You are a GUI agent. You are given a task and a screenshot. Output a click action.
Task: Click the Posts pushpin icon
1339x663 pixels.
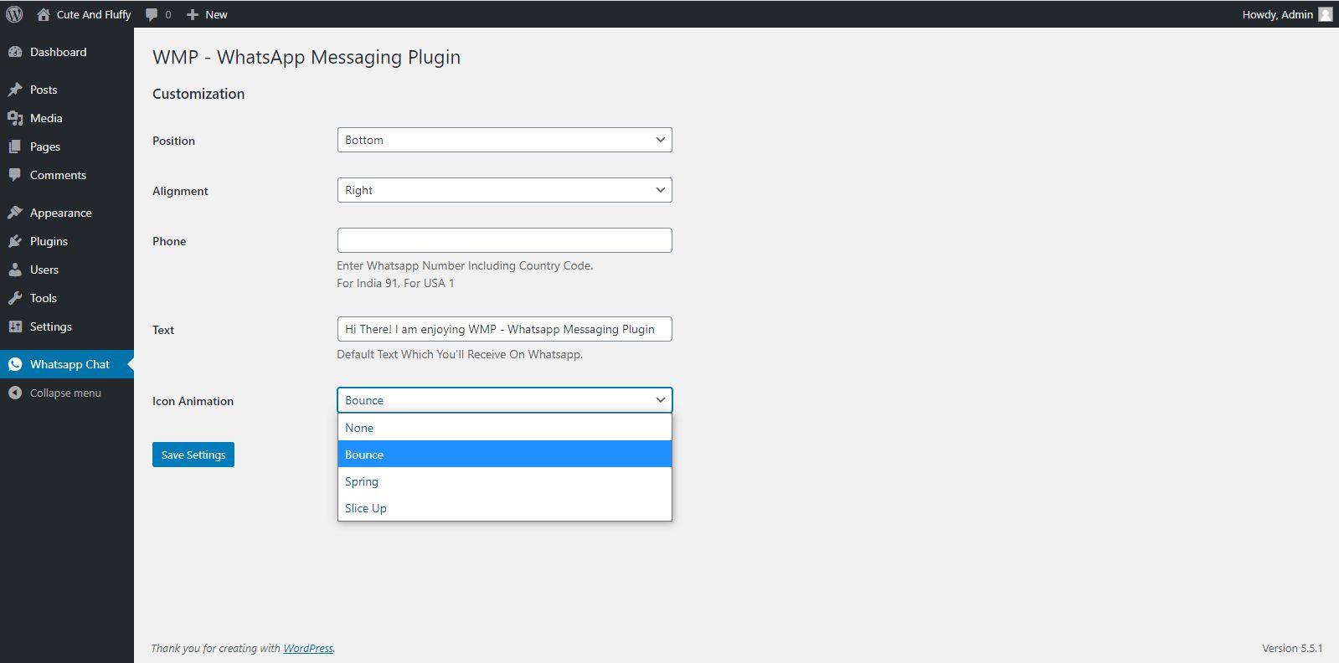(15, 90)
